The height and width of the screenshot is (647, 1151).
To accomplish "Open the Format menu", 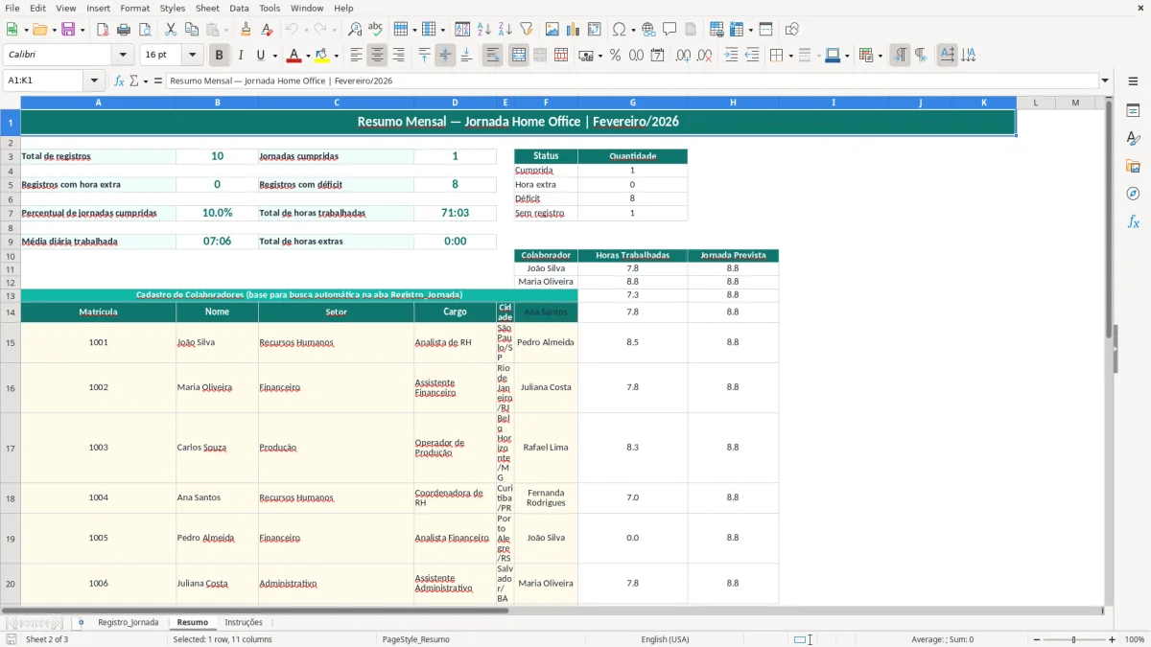I will click(x=134, y=8).
